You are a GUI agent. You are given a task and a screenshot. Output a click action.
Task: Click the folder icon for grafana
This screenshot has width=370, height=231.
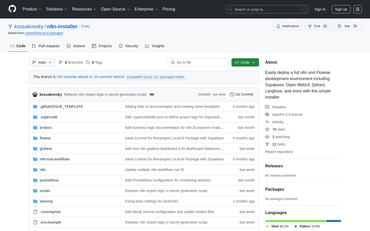35,149
